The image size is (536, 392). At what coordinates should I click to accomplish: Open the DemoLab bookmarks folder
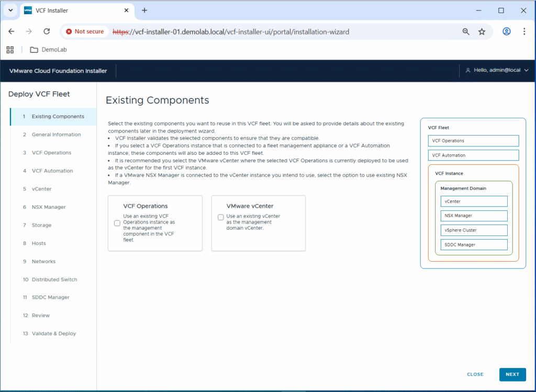[48, 50]
